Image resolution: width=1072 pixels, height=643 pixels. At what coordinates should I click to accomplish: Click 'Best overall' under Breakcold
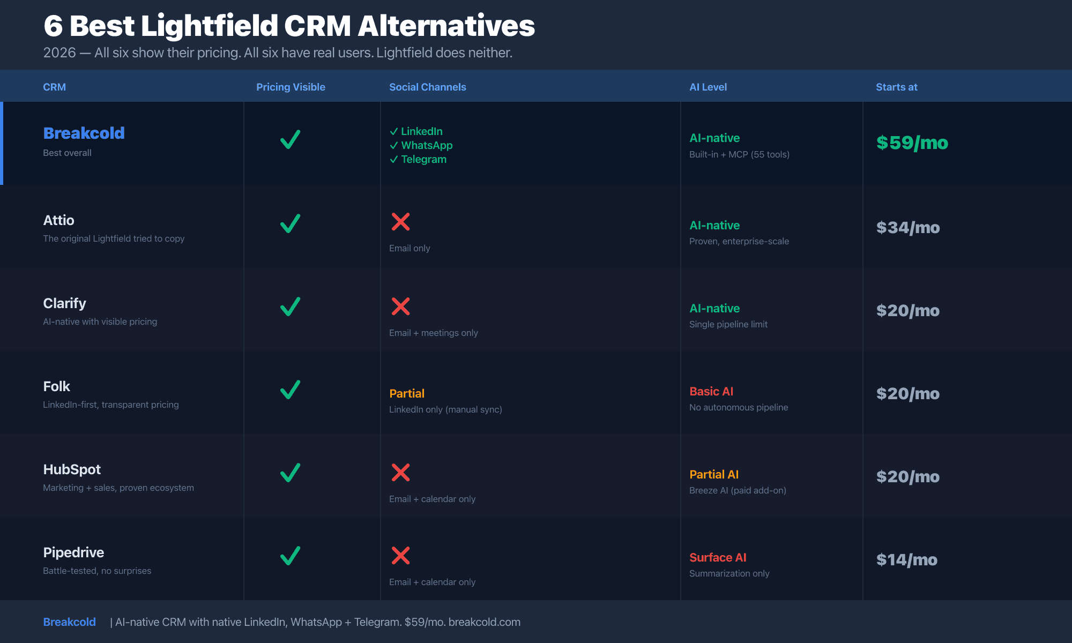click(67, 153)
